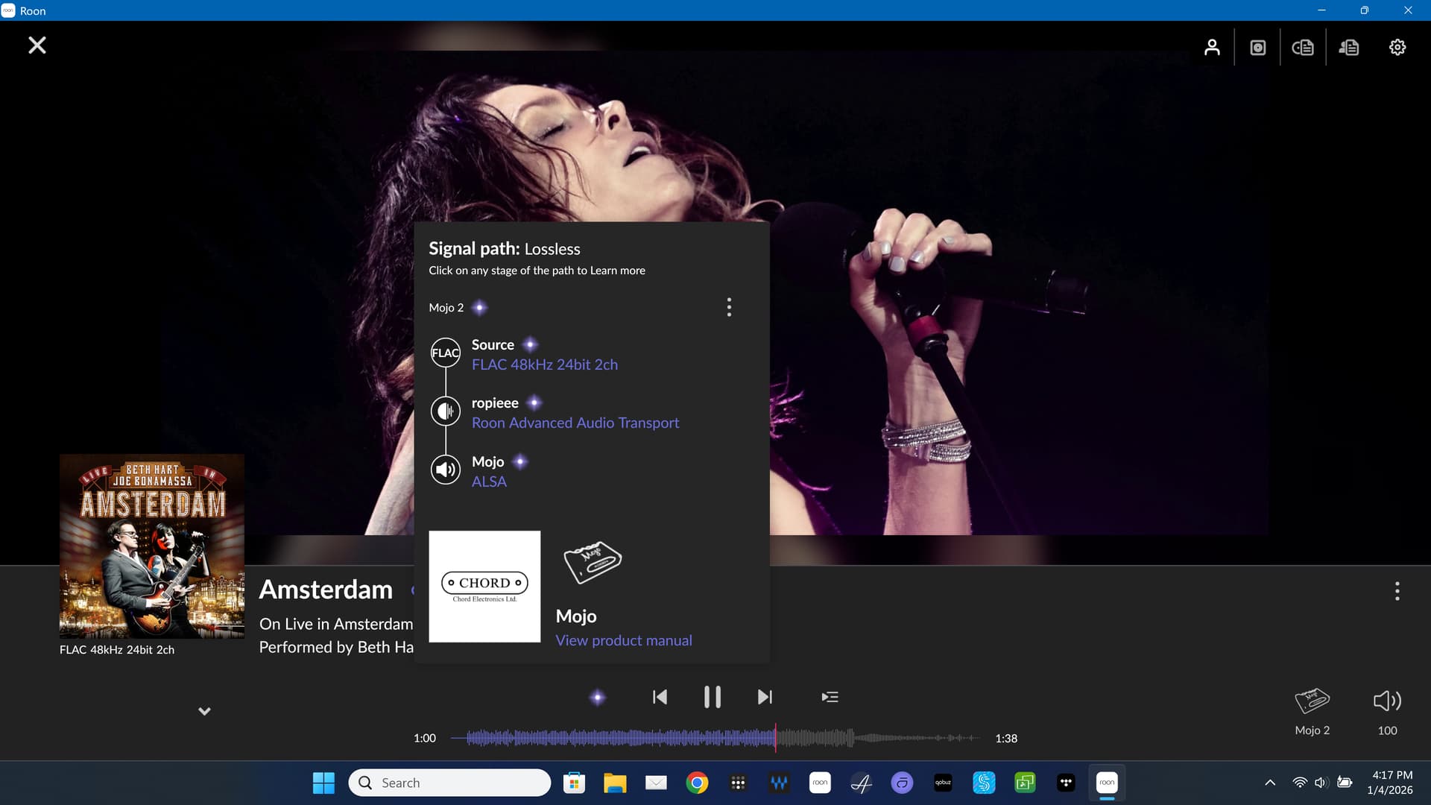Select the Mojo 2 zone icon
Screen dimensions: 1431x805
(1312, 701)
